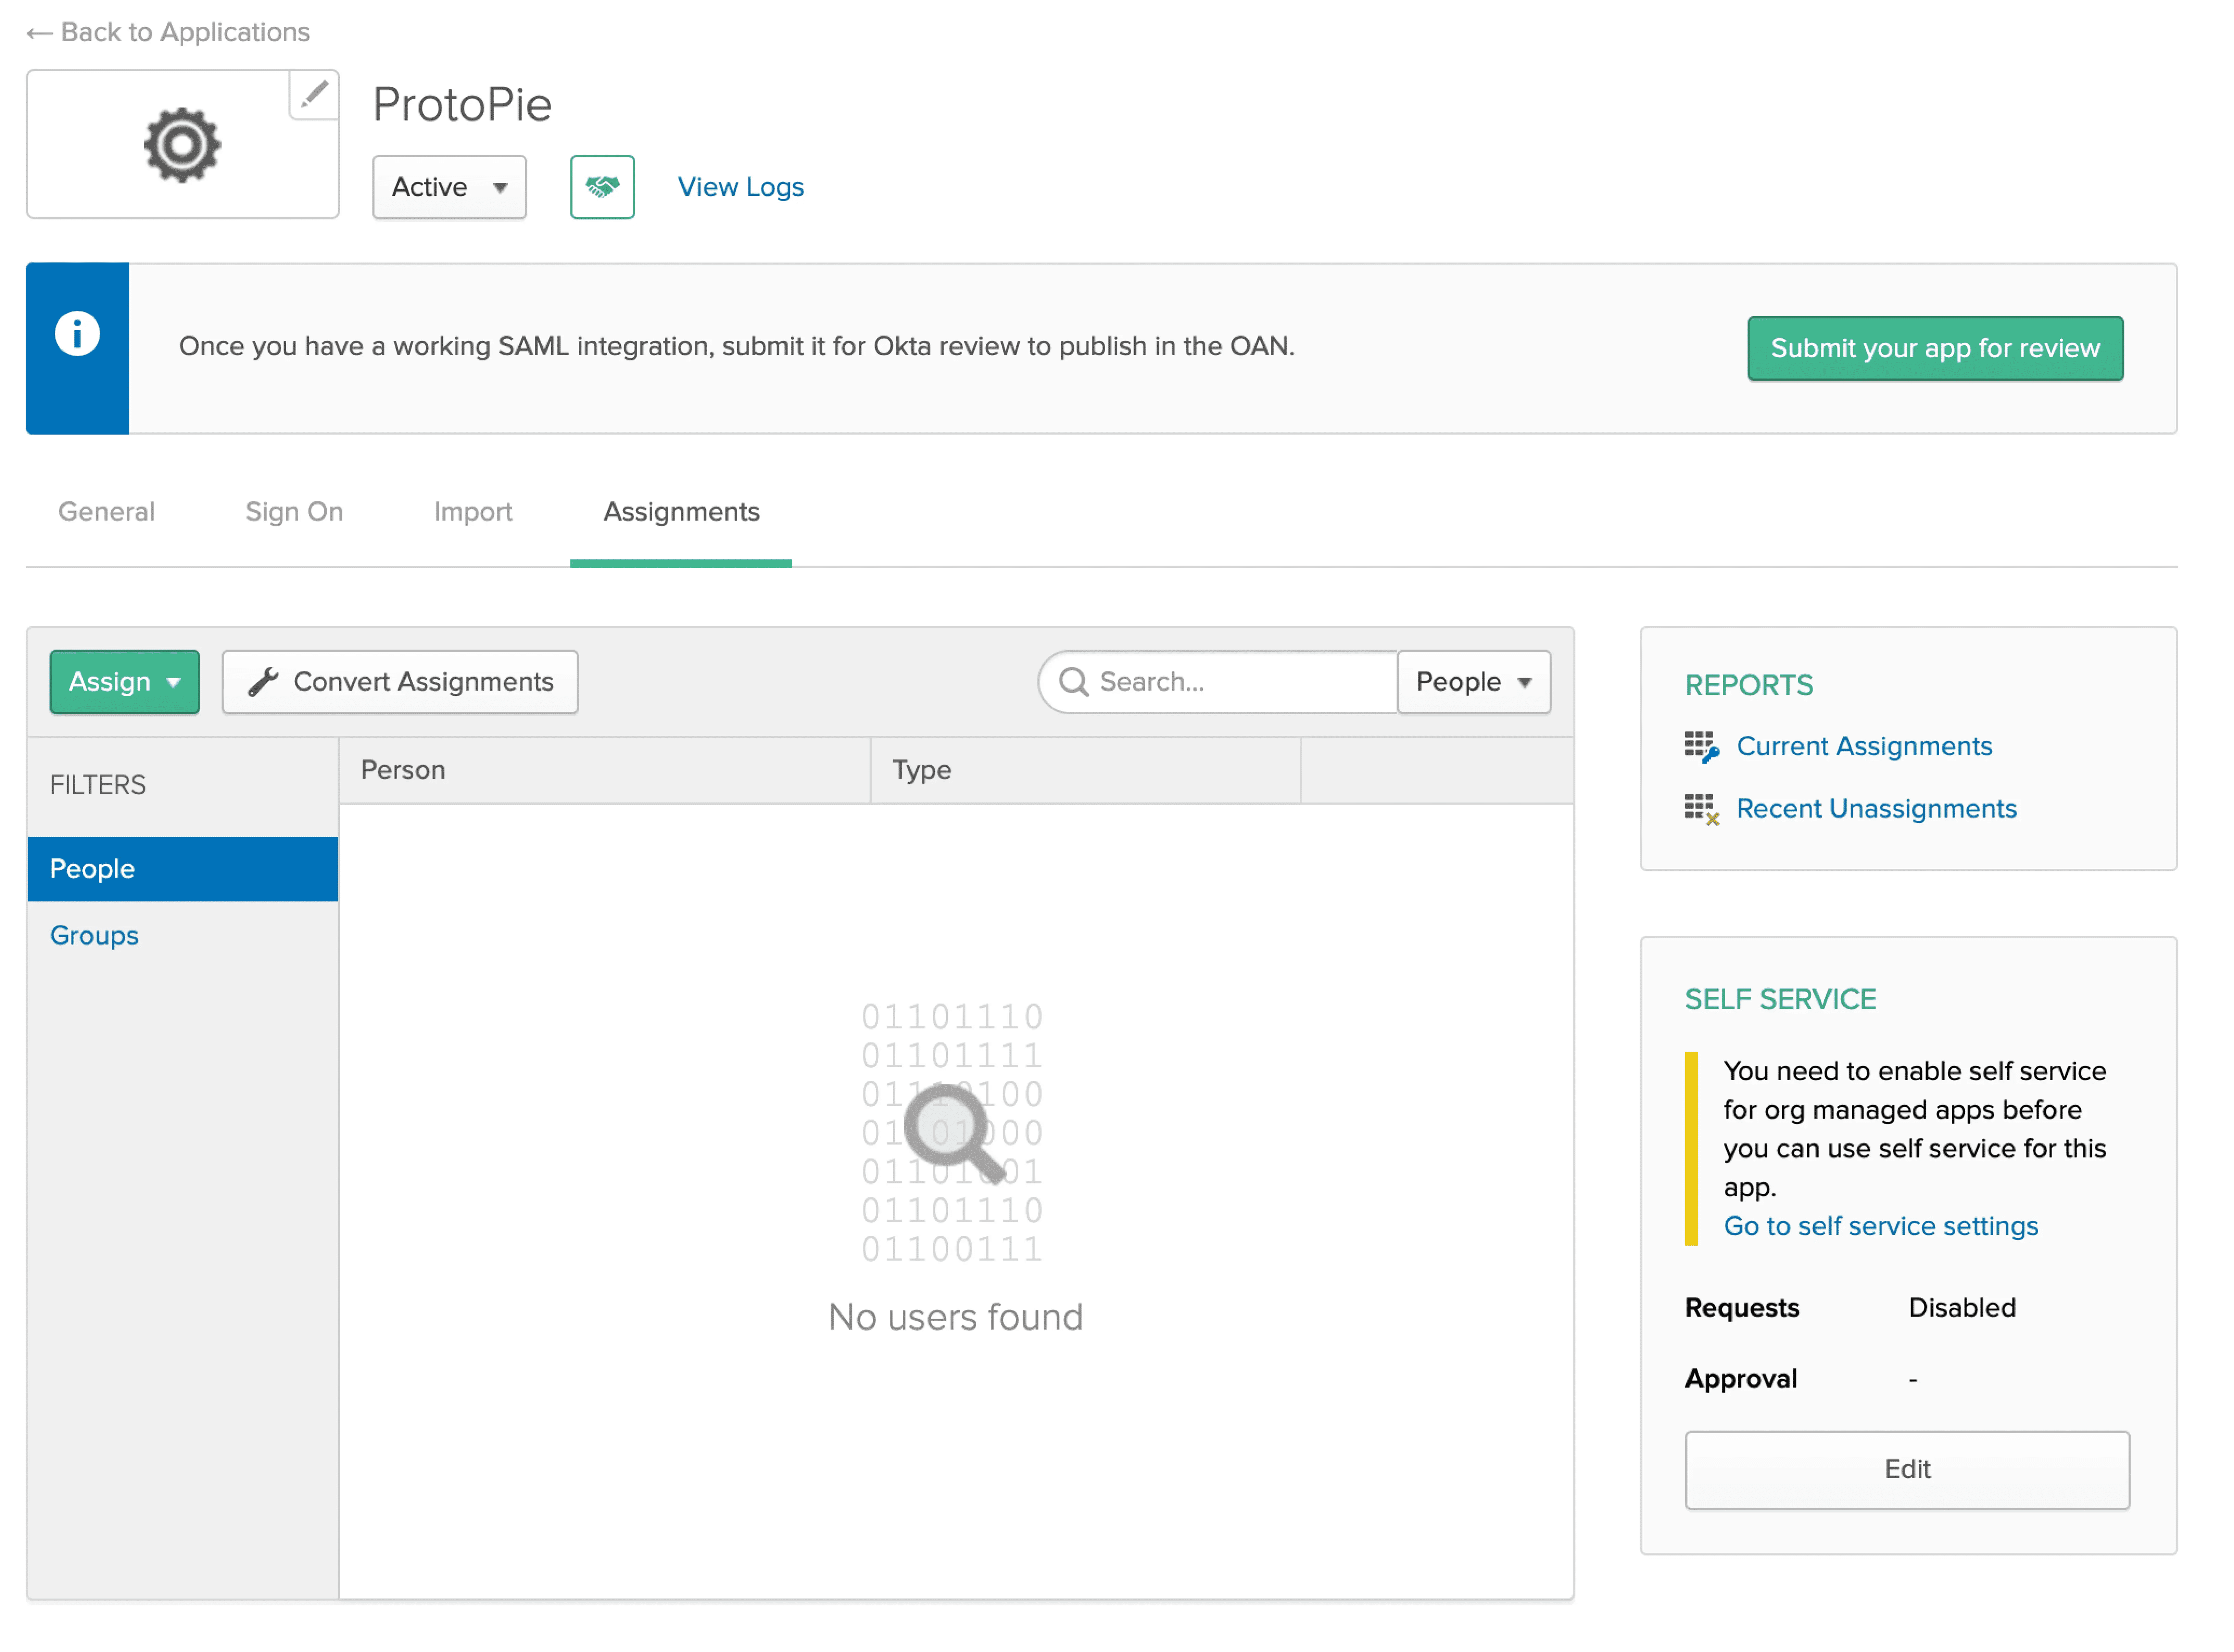The image size is (2234, 1652).
Task: Open the Active status dropdown
Action: click(x=449, y=187)
